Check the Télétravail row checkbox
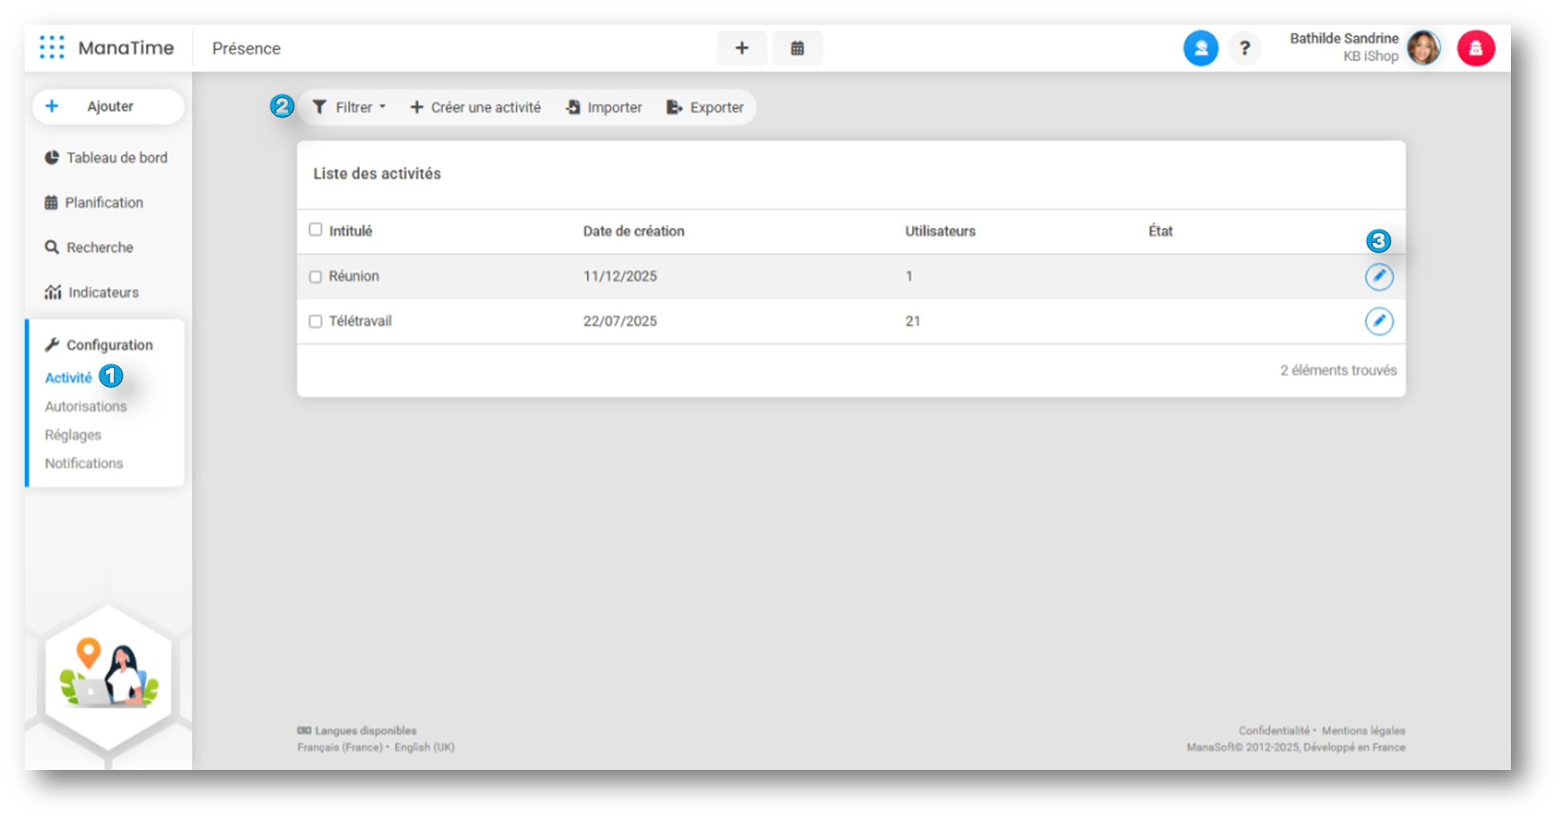Screen dimensions: 1561x820 point(315,321)
